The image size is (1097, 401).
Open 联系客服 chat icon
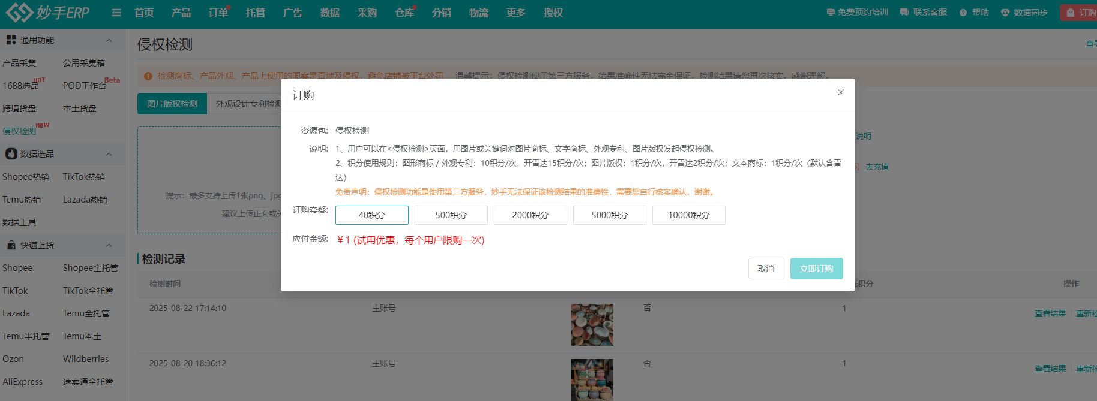coord(904,13)
